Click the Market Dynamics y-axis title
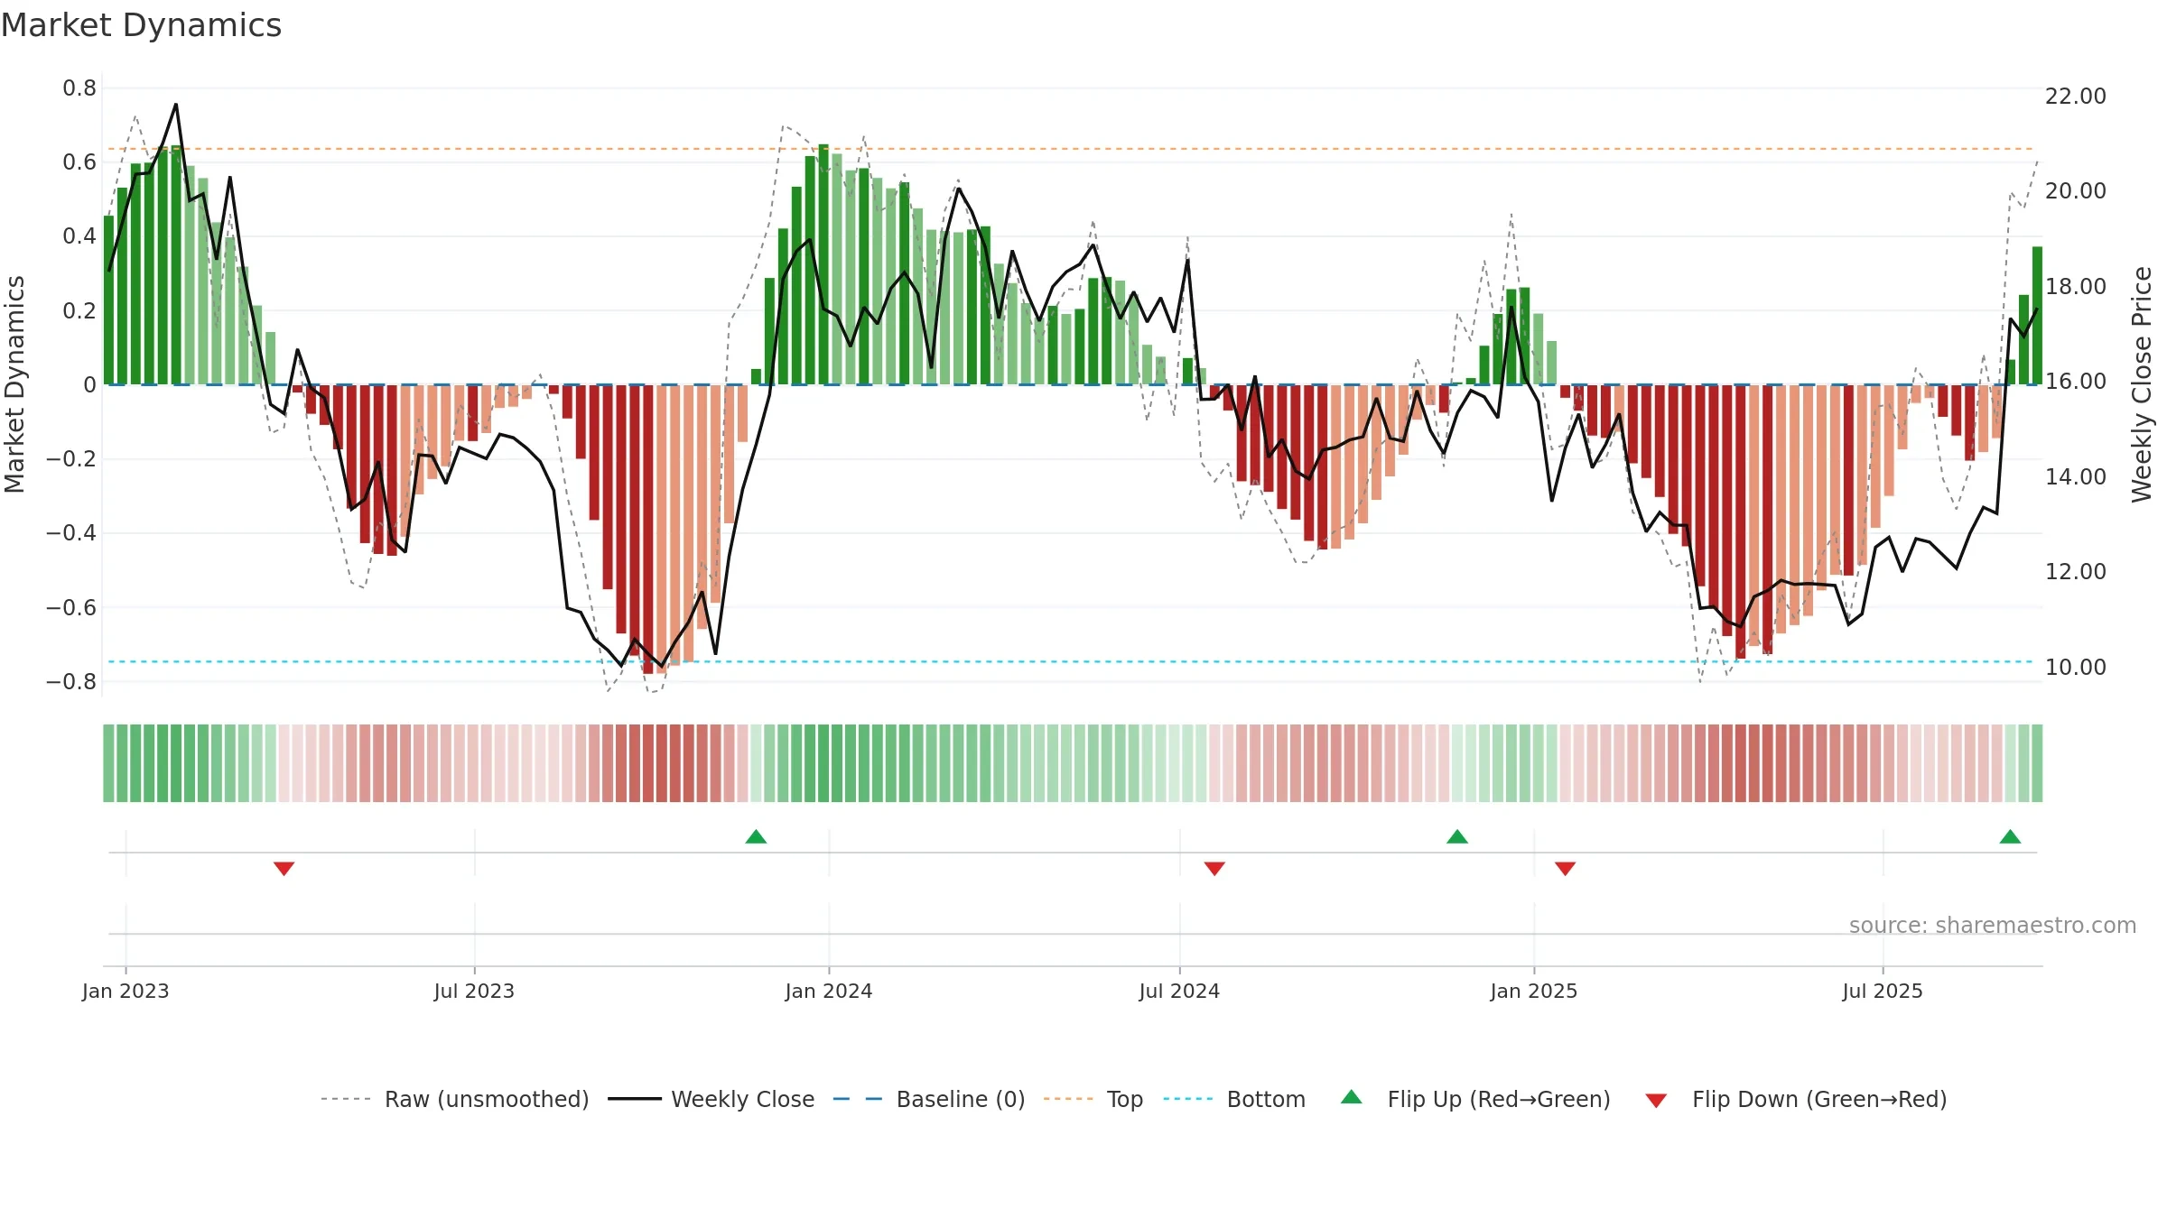 pos(14,384)
